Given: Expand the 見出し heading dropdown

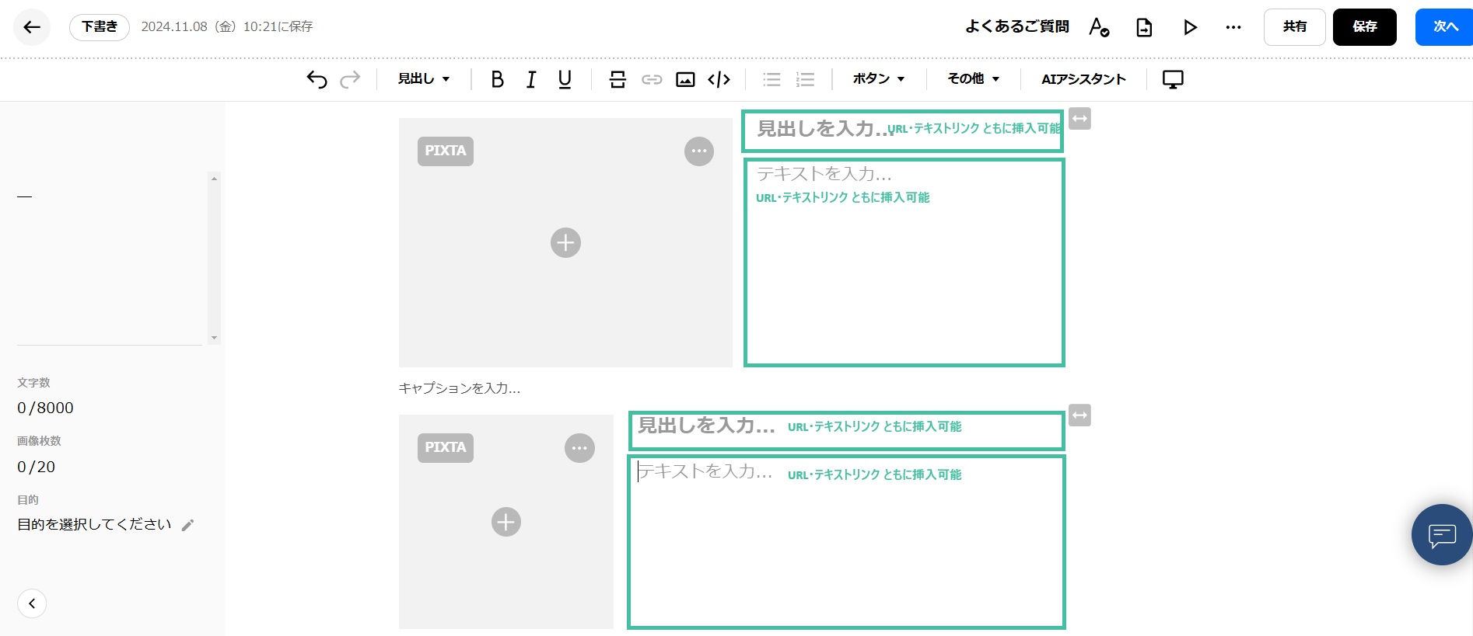Looking at the screenshot, I should point(424,79).
